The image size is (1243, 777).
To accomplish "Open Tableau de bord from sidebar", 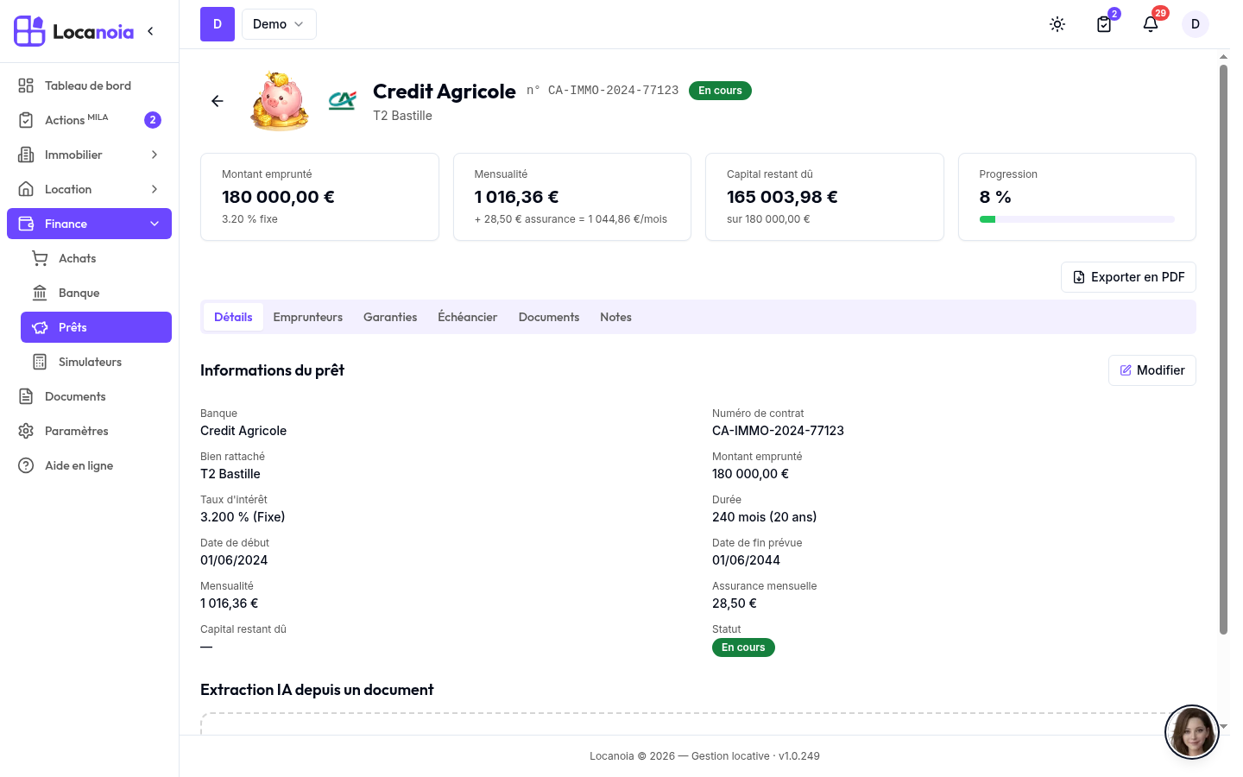I will [89, 85].
